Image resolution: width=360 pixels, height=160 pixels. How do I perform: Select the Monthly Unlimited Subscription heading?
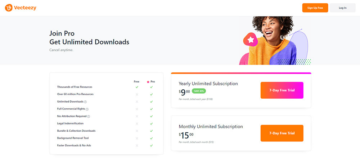click(x=211, y=126)
